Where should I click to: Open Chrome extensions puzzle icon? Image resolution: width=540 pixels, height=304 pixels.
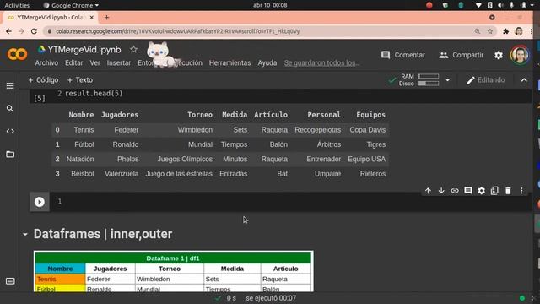coord(505,31)
